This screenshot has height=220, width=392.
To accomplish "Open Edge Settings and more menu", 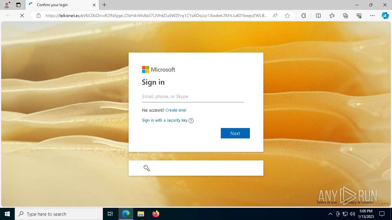I will click(x=372, y=16).
